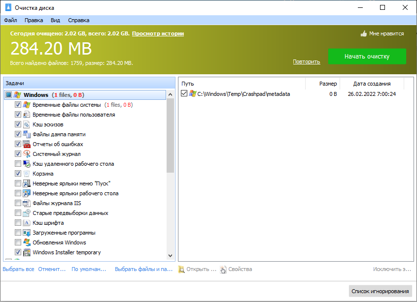Uncheck the Корзина checkbox

click(18, 173)
